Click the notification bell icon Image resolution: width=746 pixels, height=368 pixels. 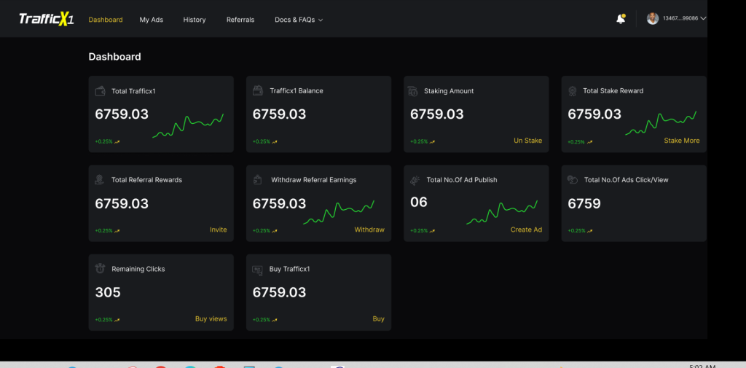click(x=621, y=19)
